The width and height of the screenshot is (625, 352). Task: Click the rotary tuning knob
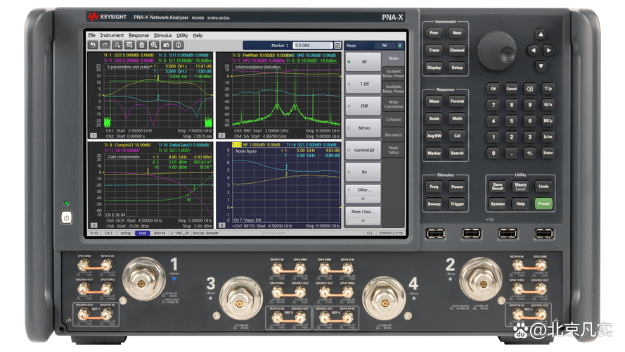pyautogui.click(x=496, y=51)
